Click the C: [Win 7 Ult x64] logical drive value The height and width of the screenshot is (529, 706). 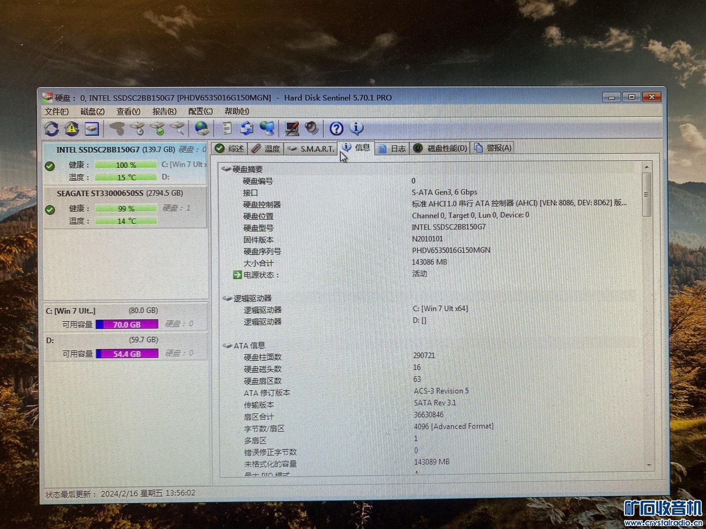(x=440, y=309)
